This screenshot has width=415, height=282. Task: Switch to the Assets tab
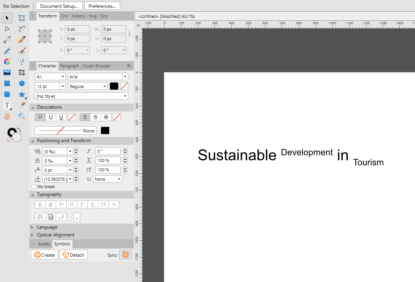(44, 244)
